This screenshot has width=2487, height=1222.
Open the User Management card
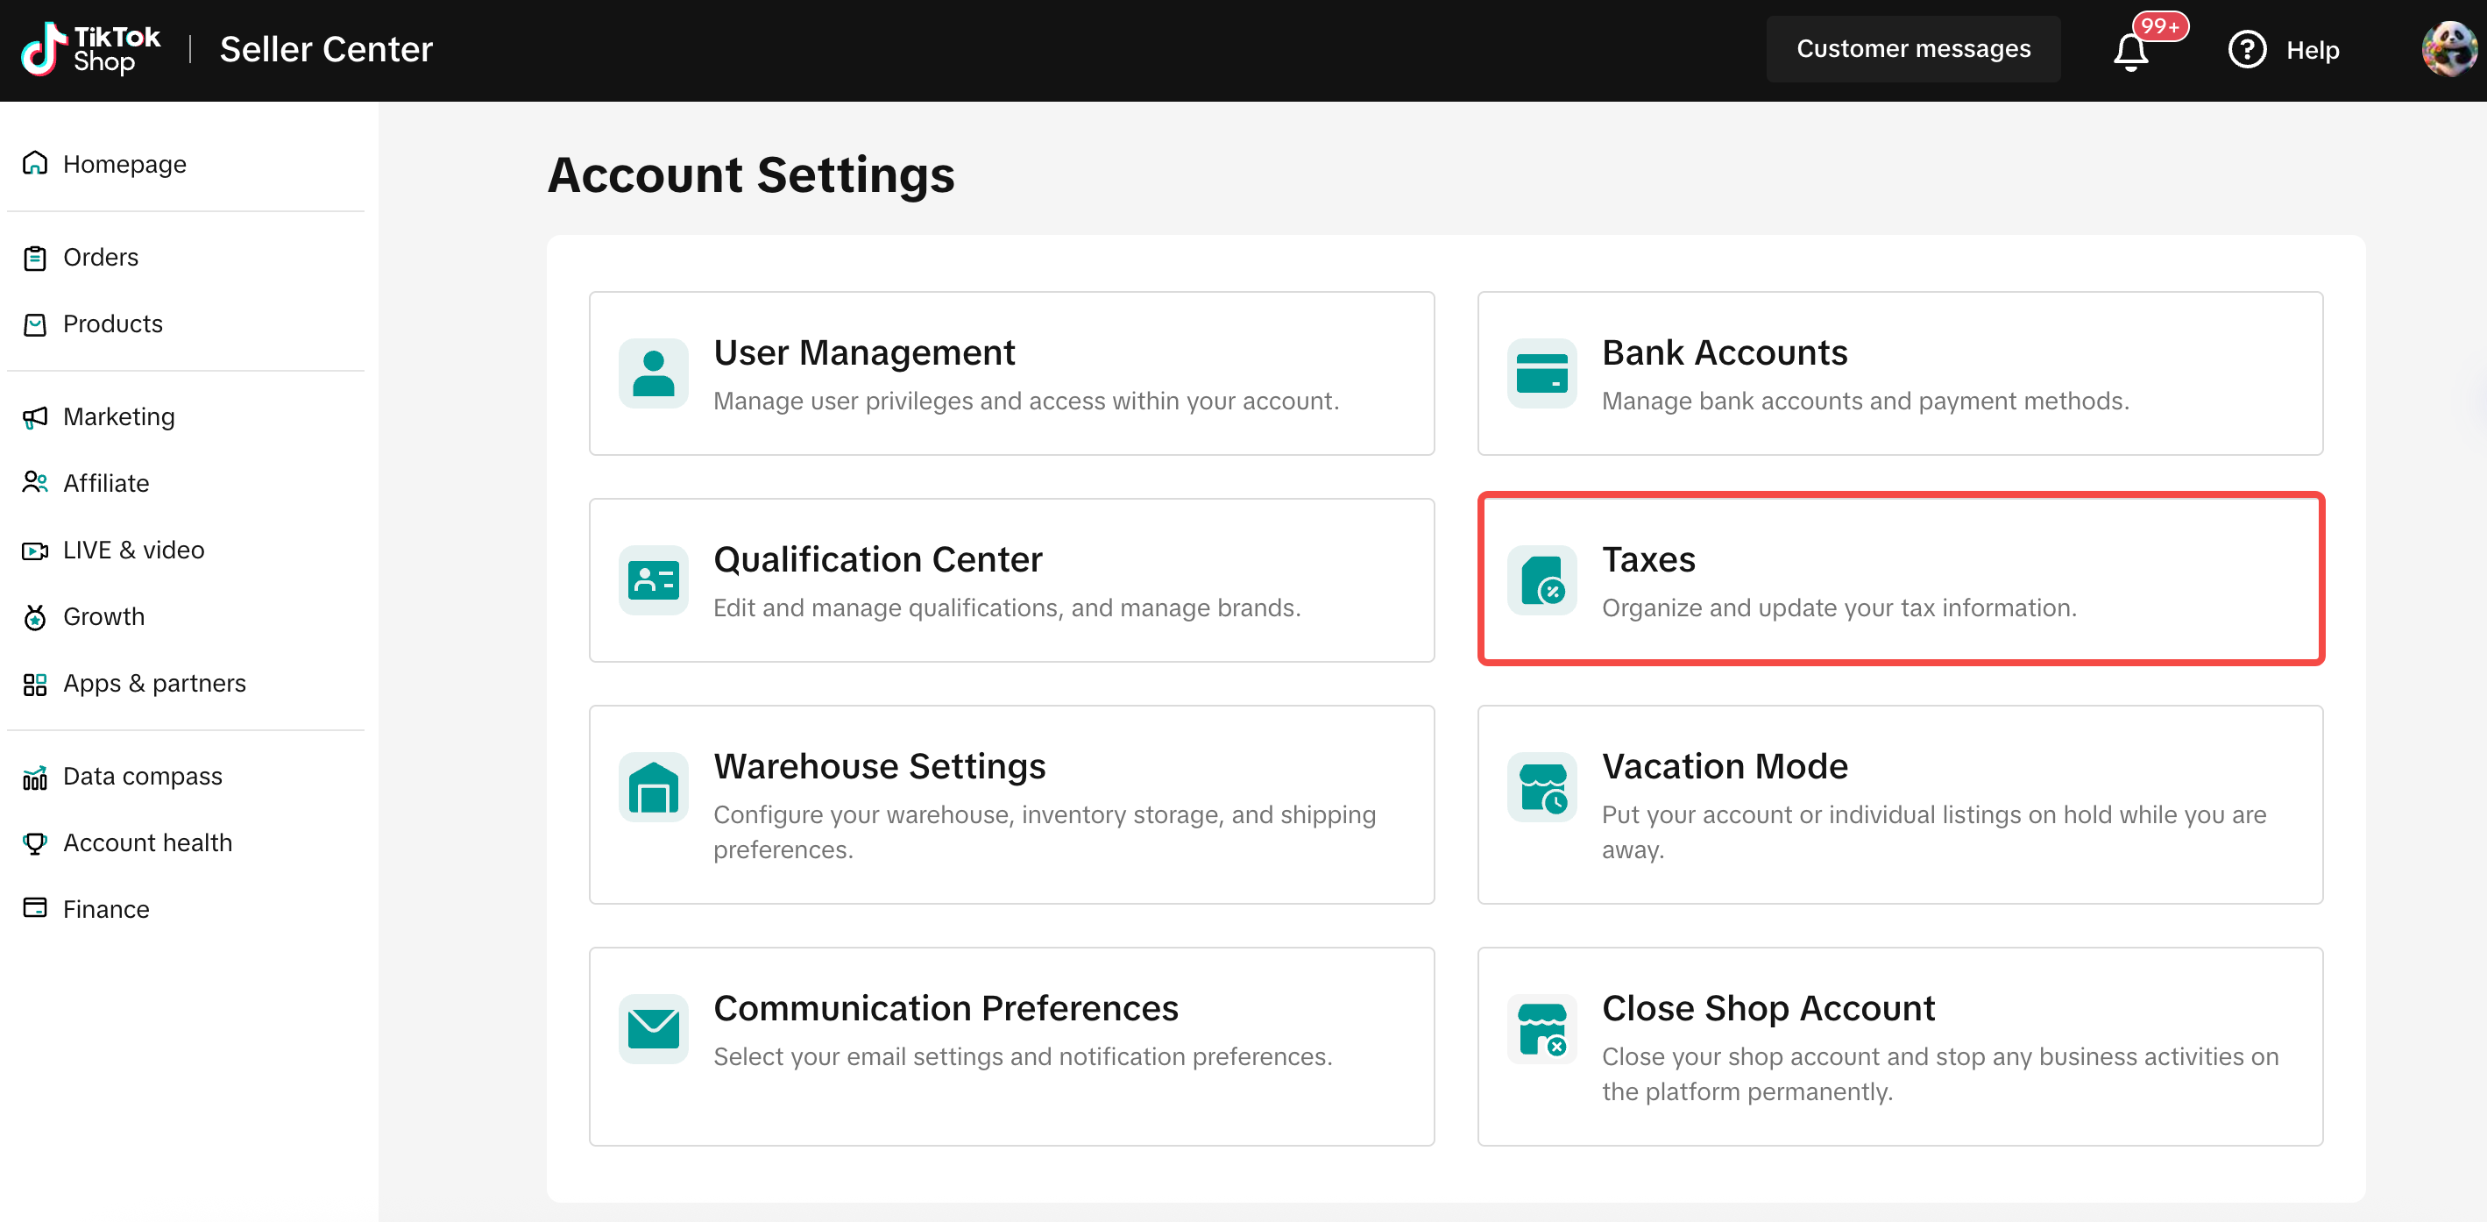(1012, 373)
